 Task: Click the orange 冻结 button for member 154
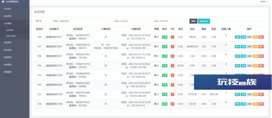[x=255, y=66]
